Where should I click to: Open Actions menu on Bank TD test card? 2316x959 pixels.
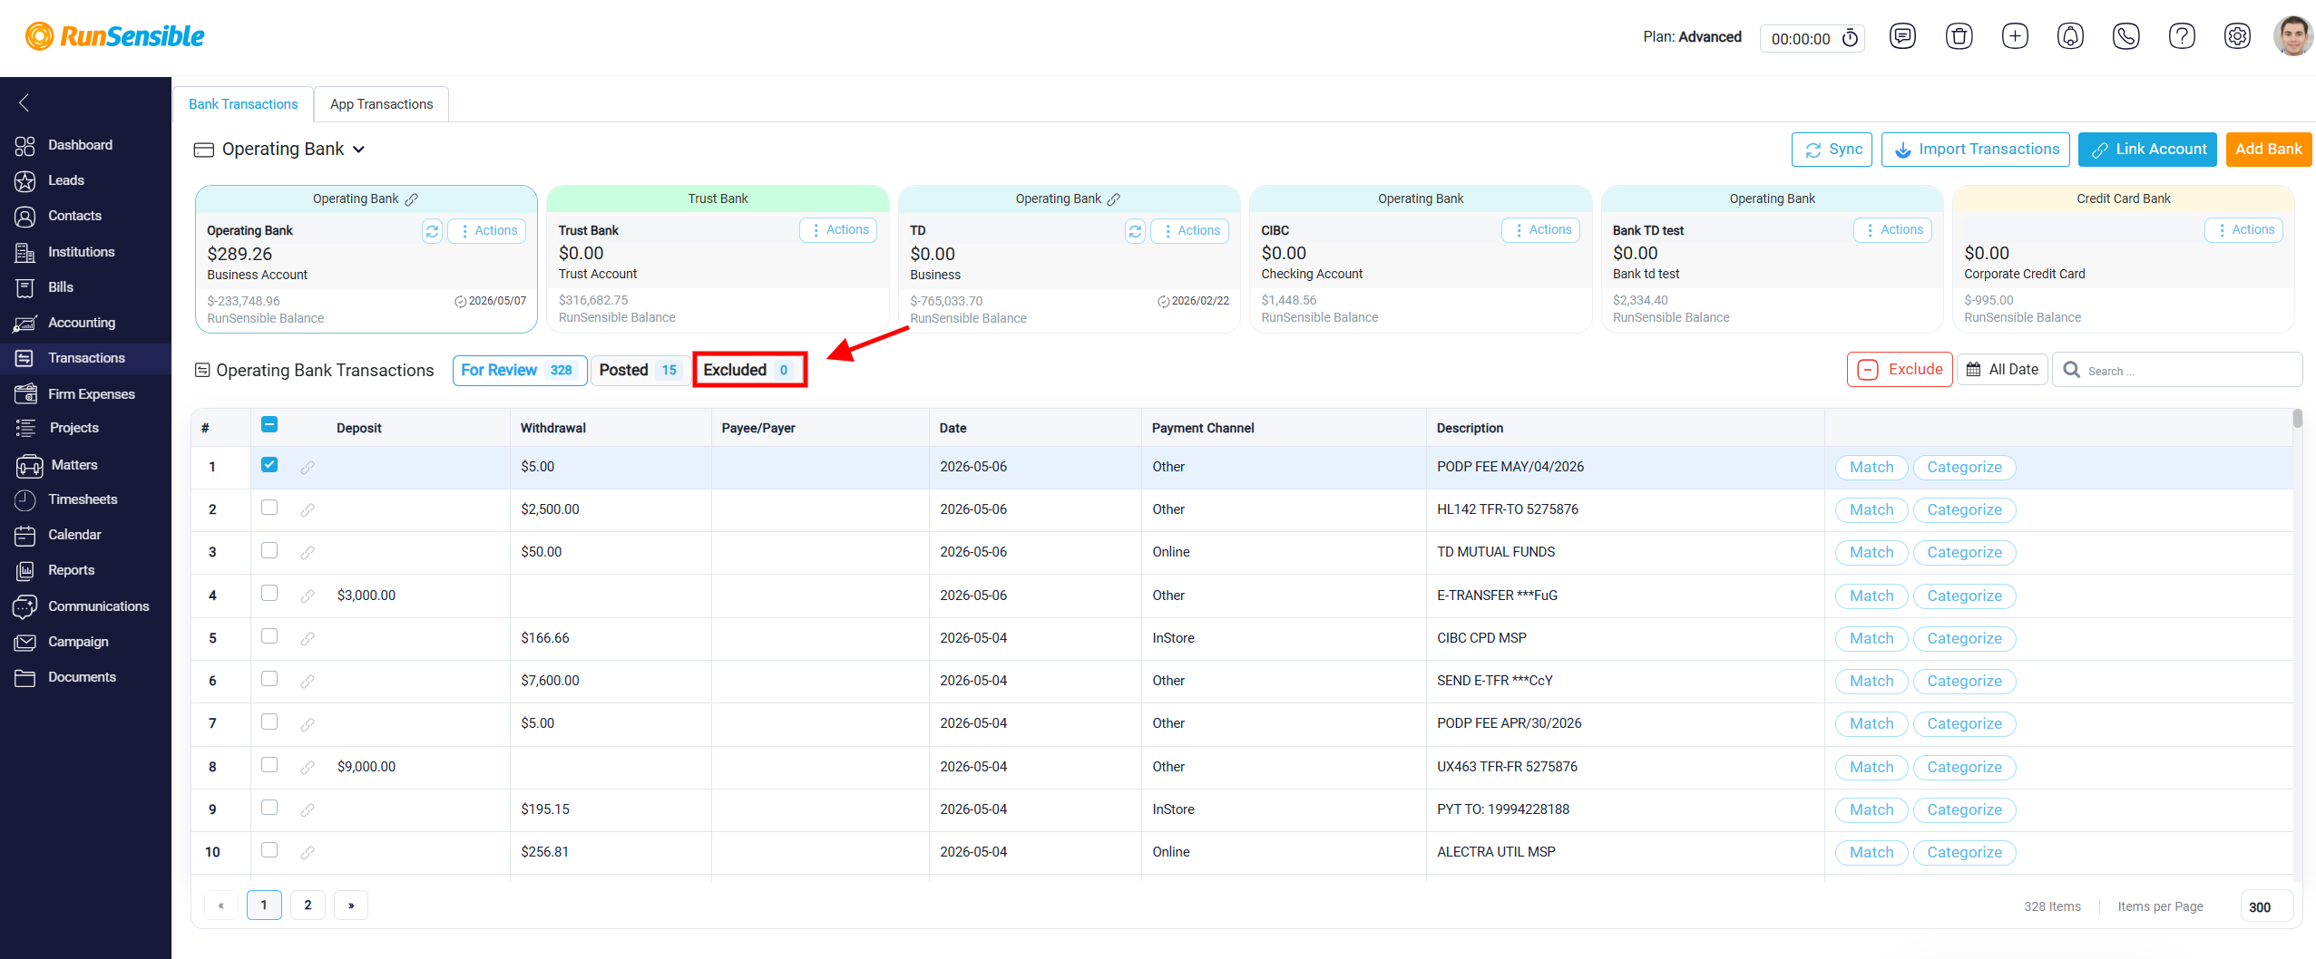[1892, 230]
